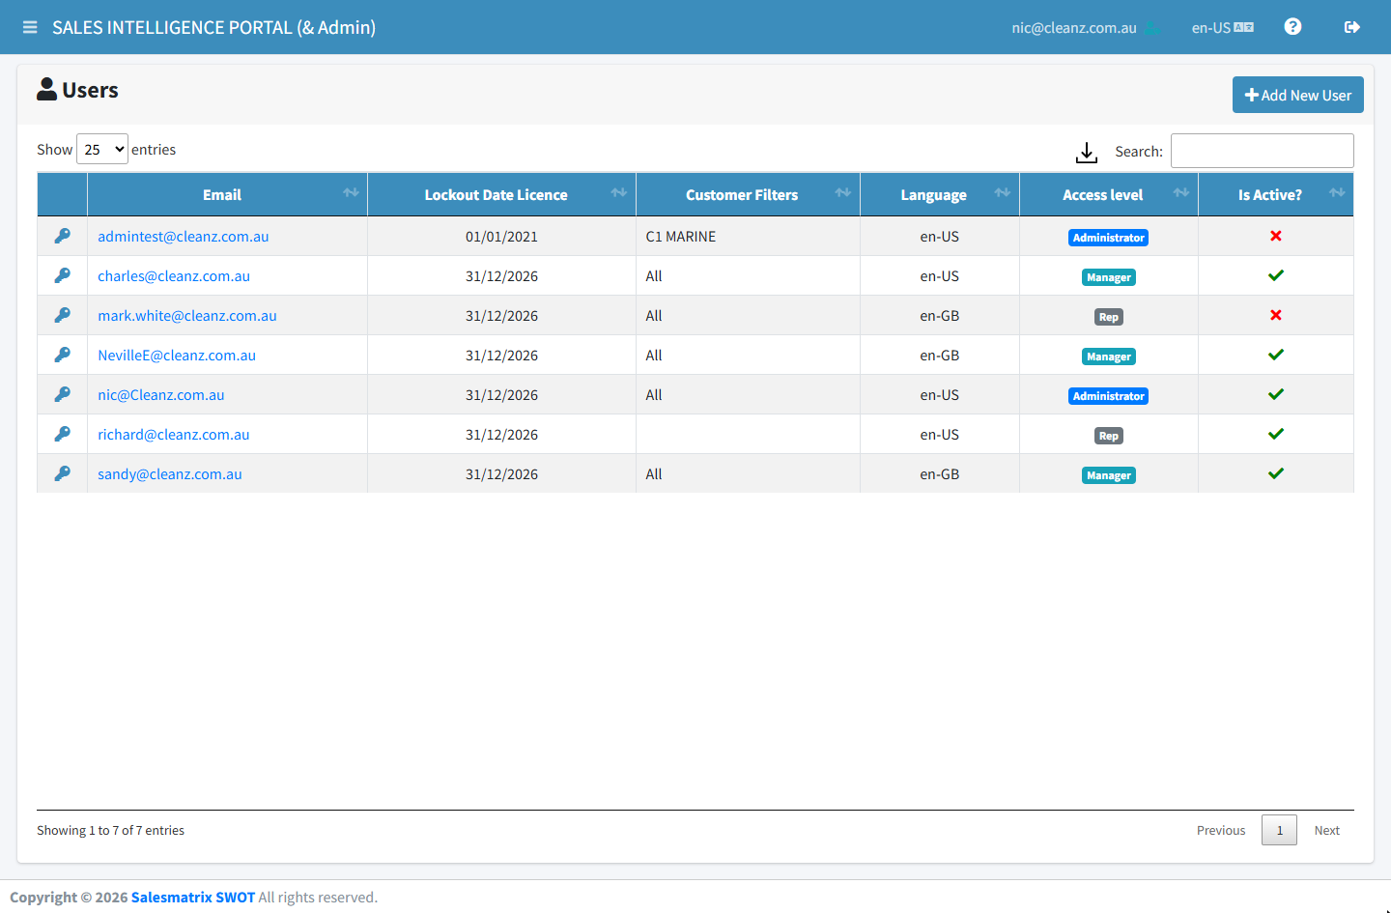Click the 'Showing 1 to 7 of 7 entries' text
Screen dimensions: 1391x913
tap(110, 830)
